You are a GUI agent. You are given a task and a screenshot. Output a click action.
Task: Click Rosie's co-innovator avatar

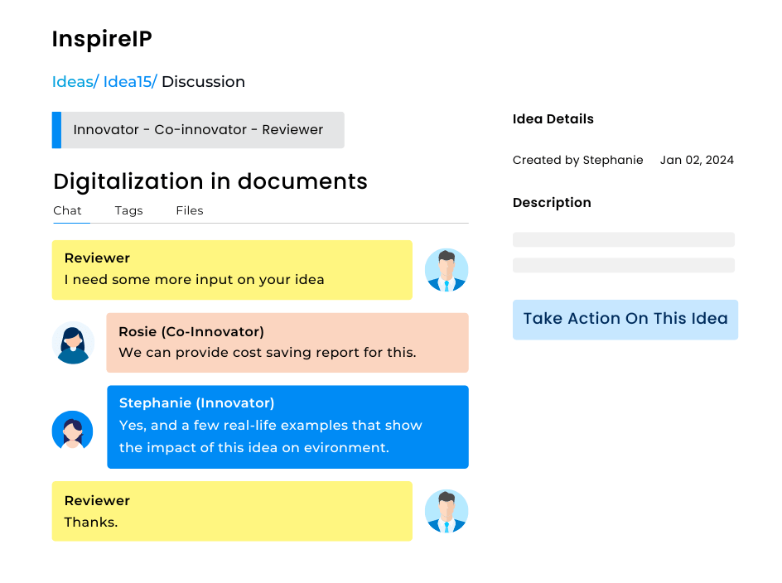point(73,343)
